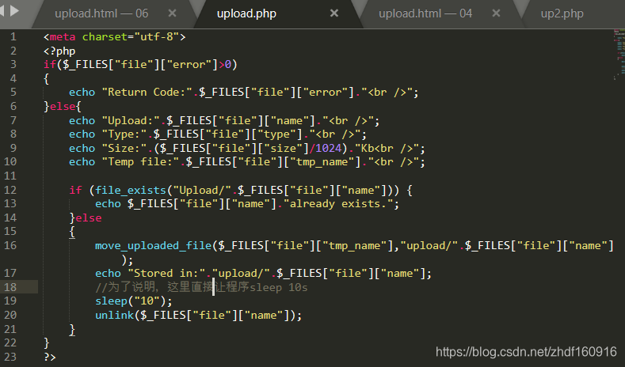The height and width of the screenshot is (367, 625).
Task: Close the upload.html — 04 tab
Action: pyautogui.click(x=495, y=13)
